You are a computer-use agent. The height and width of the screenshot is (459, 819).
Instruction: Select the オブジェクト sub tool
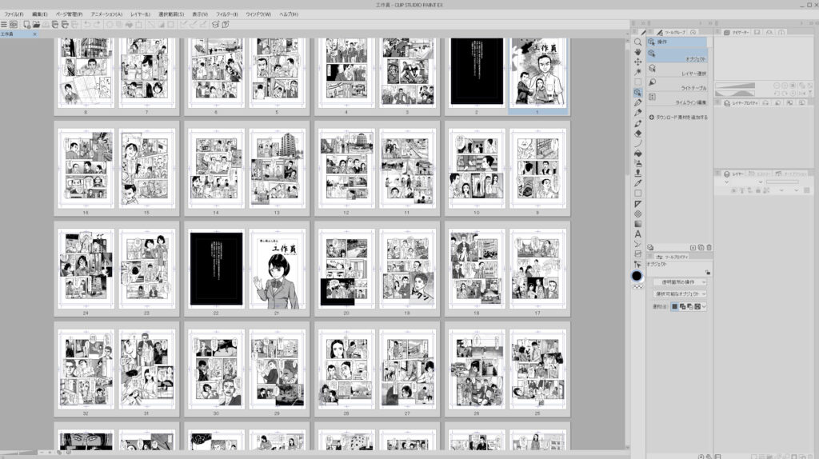(677, 58)
